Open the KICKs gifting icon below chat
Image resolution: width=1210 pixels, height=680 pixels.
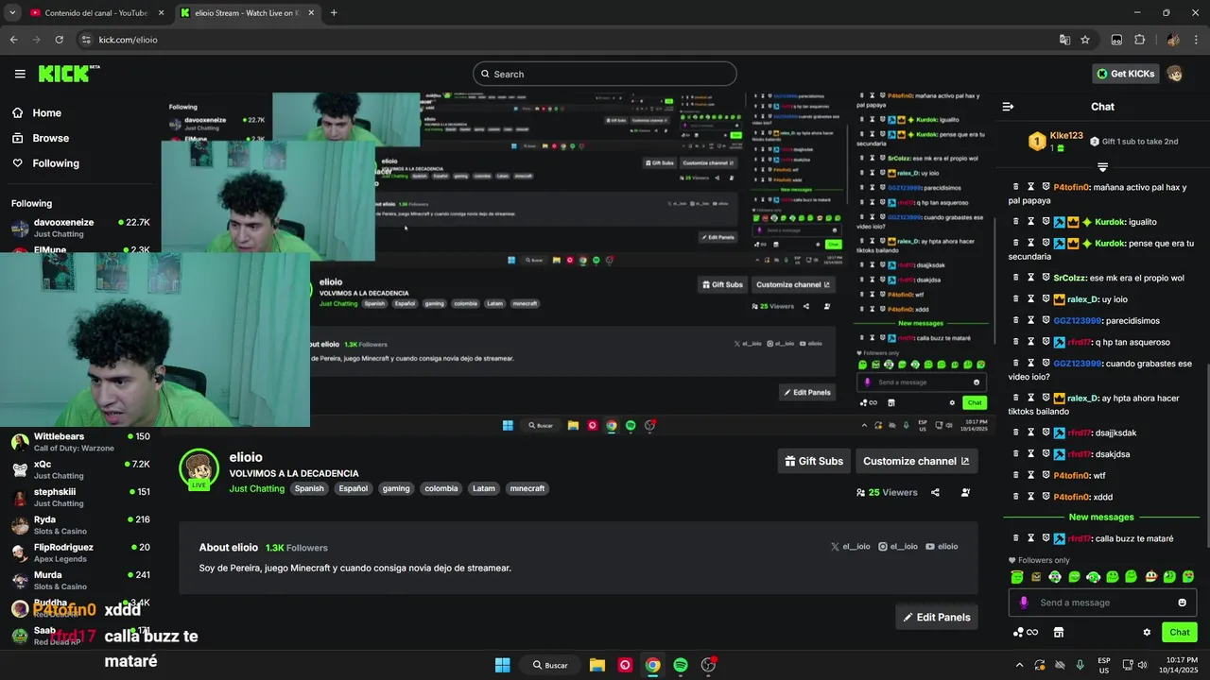point(1025,632)
